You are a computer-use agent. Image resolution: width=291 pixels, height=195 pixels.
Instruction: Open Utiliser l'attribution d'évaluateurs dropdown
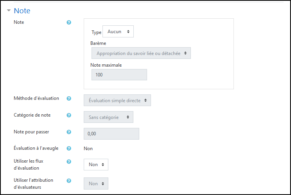(x=96, y=184)
